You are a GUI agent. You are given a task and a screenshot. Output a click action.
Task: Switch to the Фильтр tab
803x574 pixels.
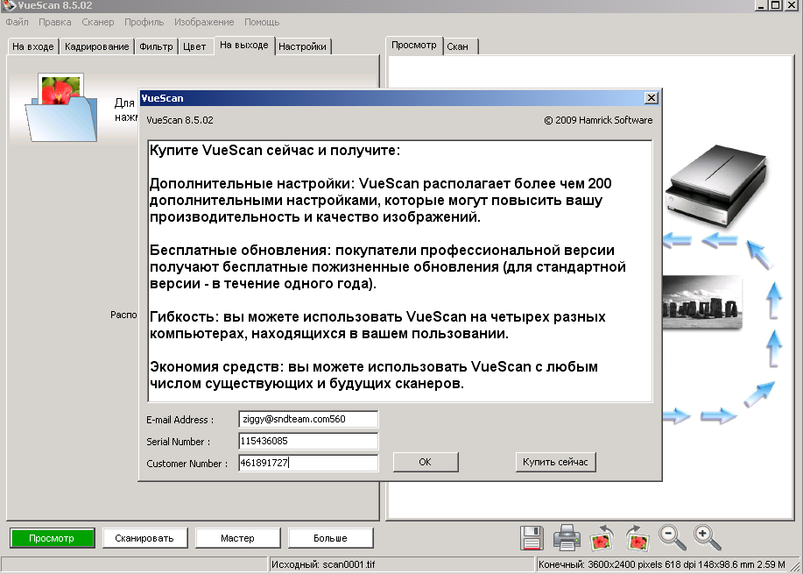click(156, 46)
